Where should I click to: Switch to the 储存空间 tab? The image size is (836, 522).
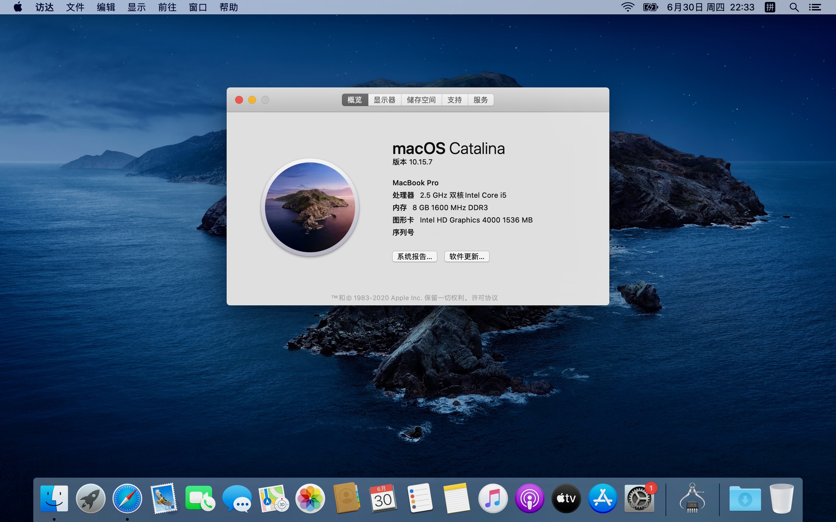coord(421,100)
